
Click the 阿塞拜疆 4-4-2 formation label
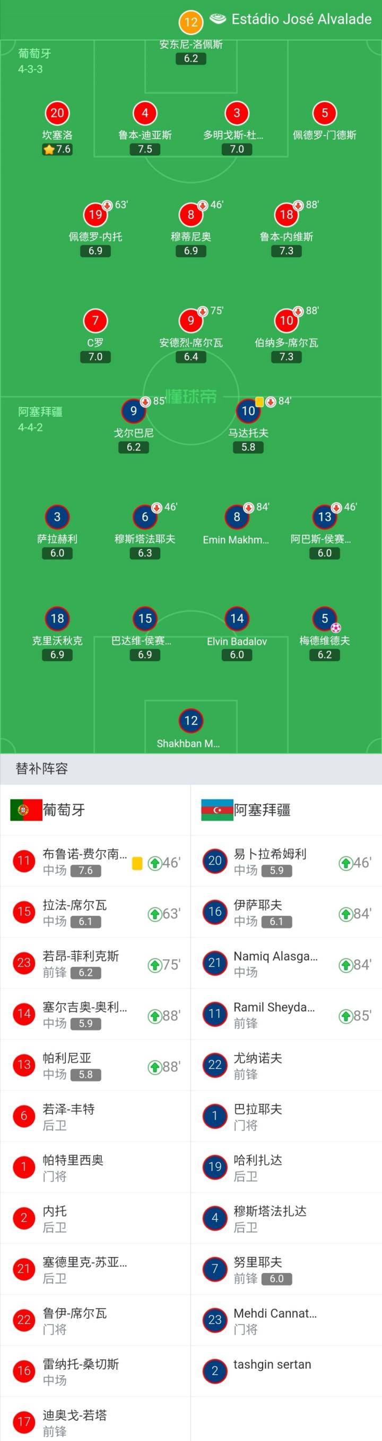[40, 419]
